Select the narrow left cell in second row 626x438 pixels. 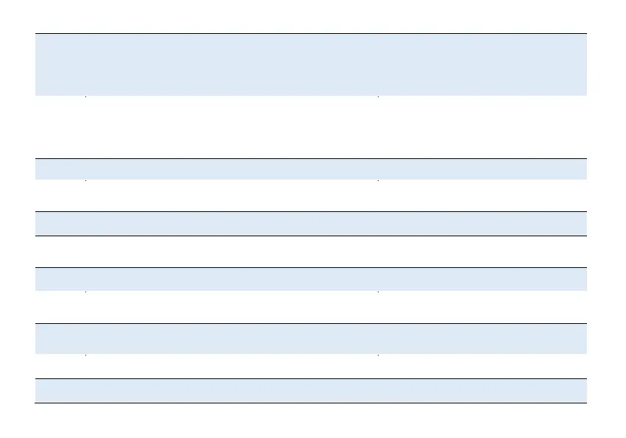point(60,127)
